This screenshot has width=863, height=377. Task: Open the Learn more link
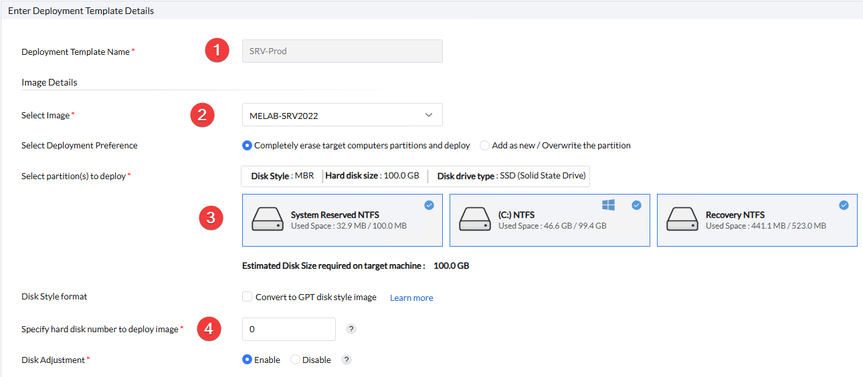(411, 297)
